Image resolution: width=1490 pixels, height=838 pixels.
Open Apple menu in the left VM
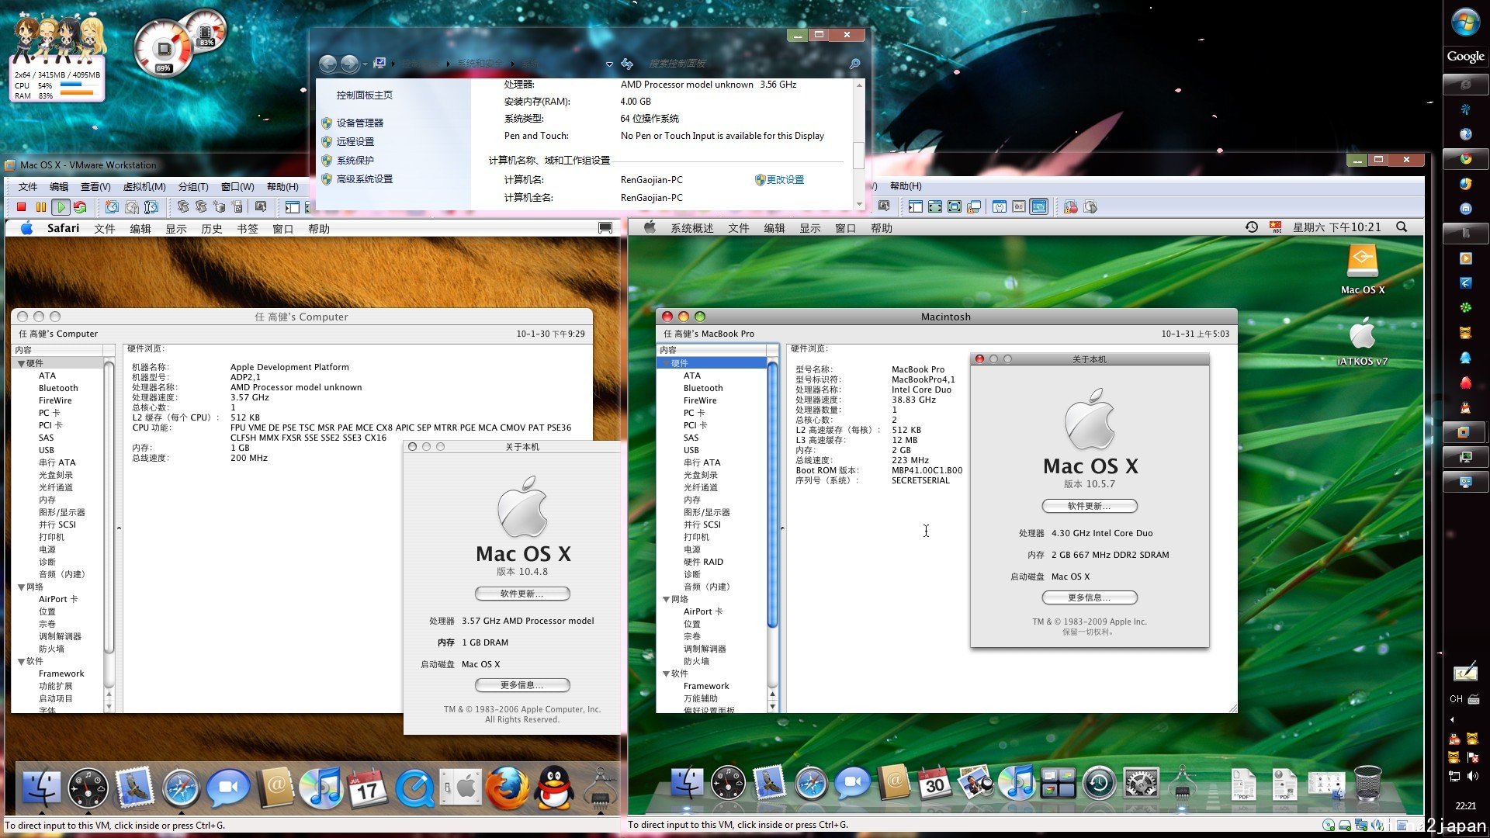click(x=26, y=228)
